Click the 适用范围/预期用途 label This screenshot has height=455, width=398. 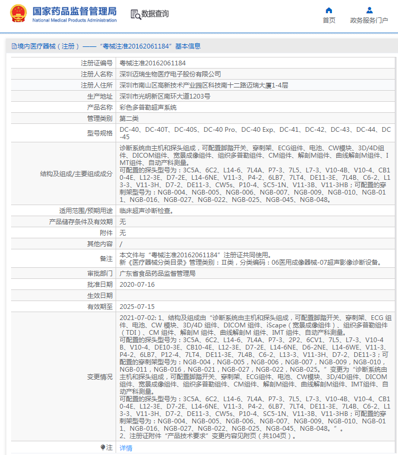pos(86,211)
